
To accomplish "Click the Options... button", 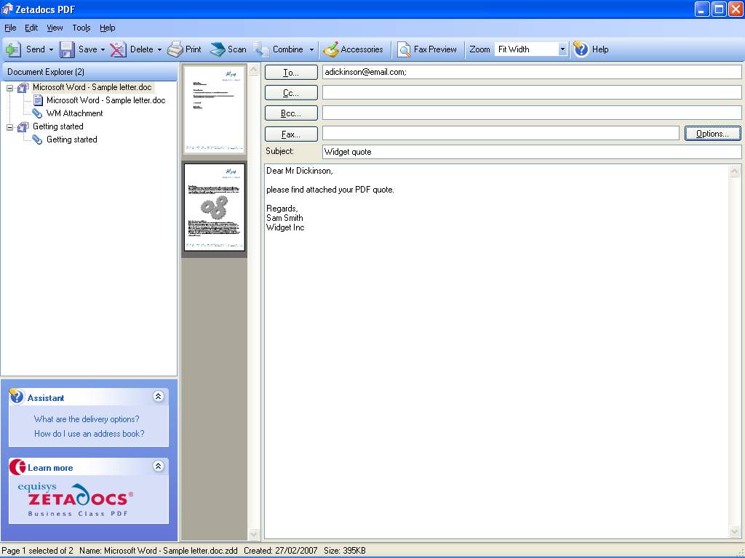I will [712, 134].
